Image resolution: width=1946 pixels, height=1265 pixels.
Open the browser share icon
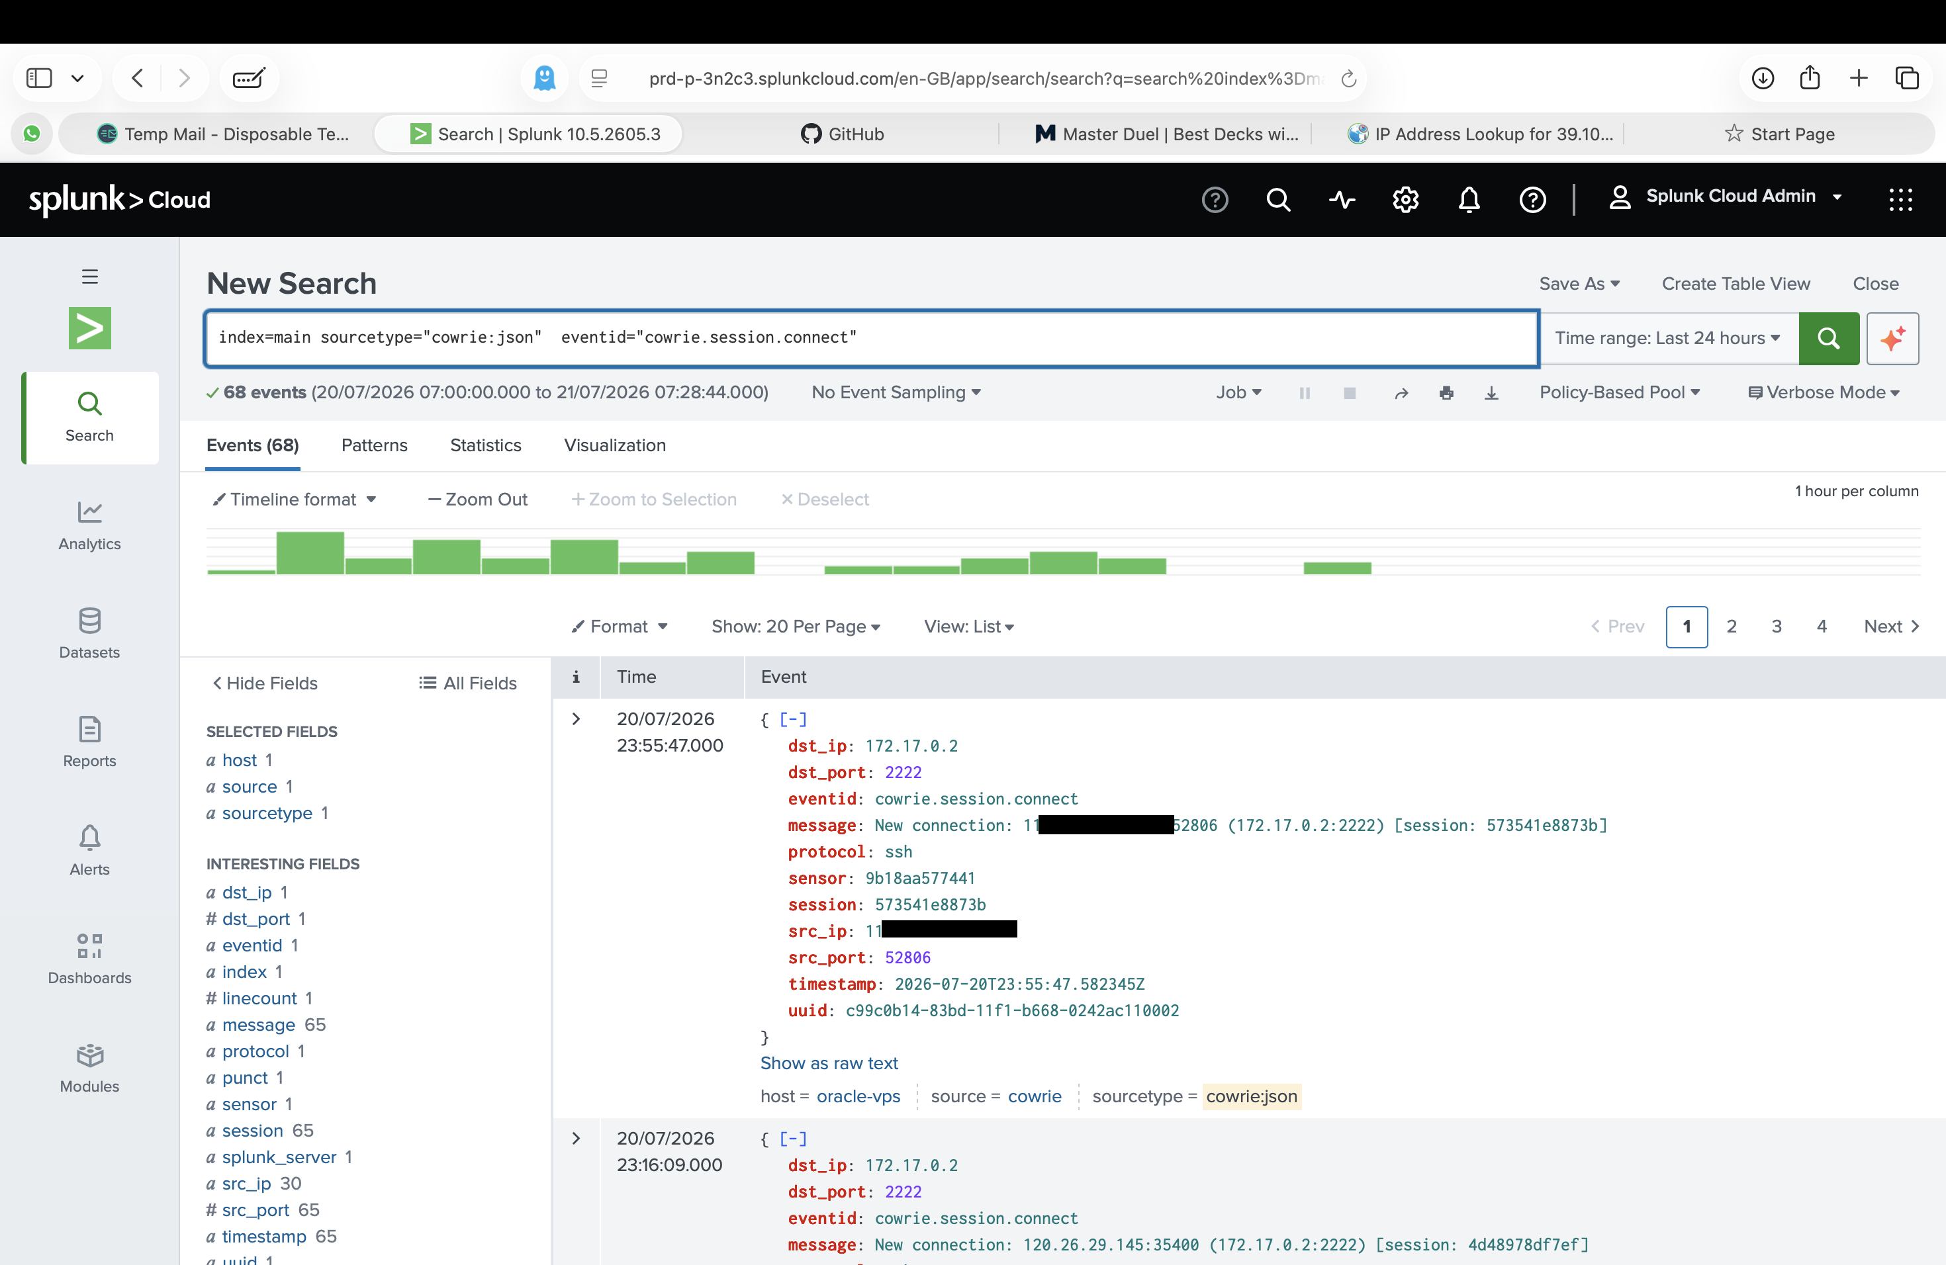click(1810, 77)
